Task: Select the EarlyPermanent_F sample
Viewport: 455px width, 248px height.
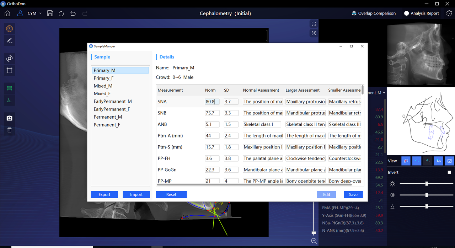Action: pyautogui.click(x=120, y=109)
